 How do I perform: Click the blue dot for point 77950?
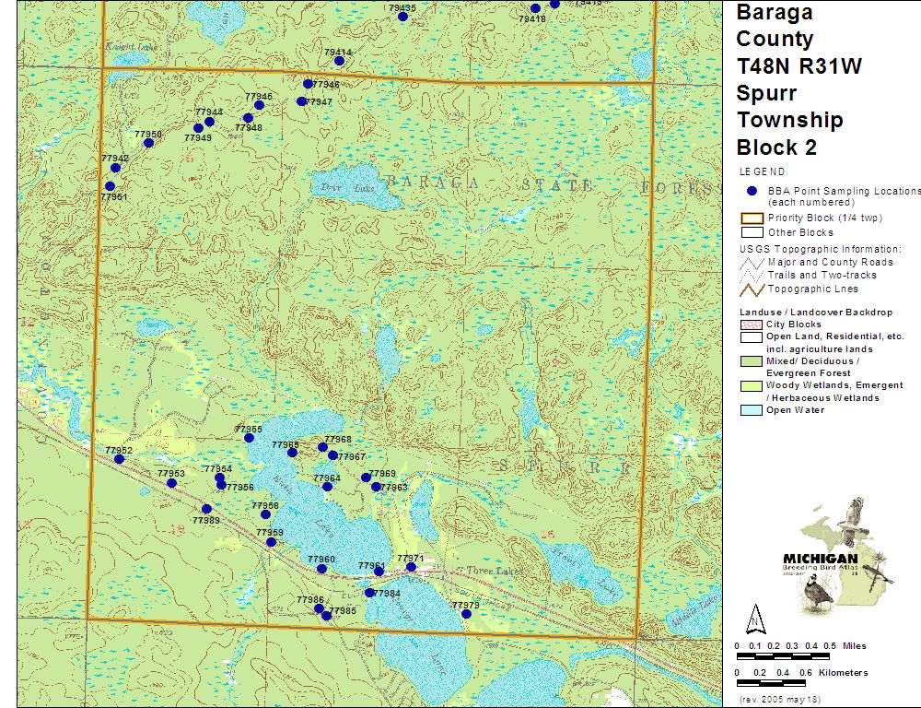[148, 143]
